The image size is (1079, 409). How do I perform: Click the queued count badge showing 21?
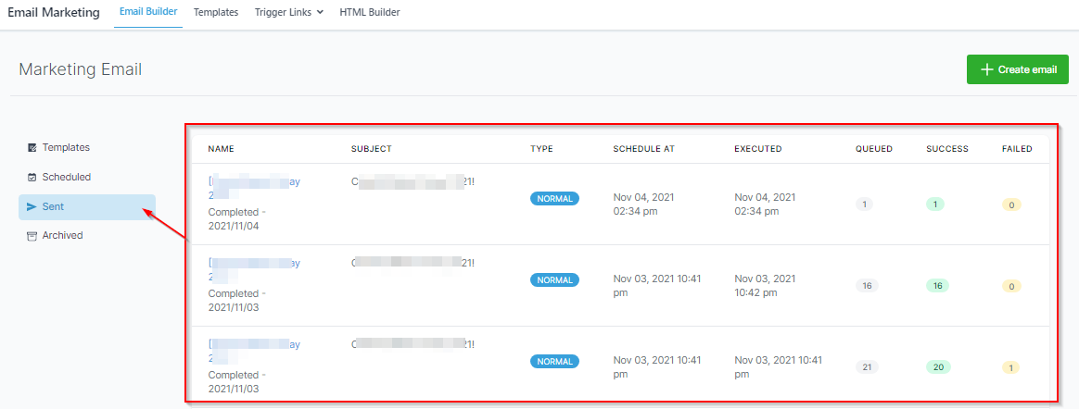tap(867, 367)
